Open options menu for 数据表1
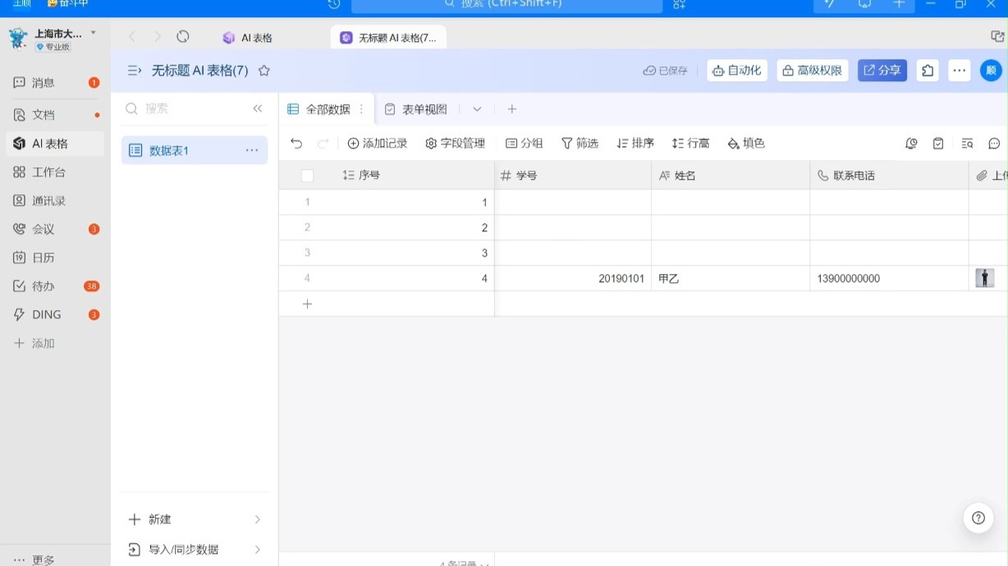This screenshot has height=566, width=1008. [x=252, y=149]
